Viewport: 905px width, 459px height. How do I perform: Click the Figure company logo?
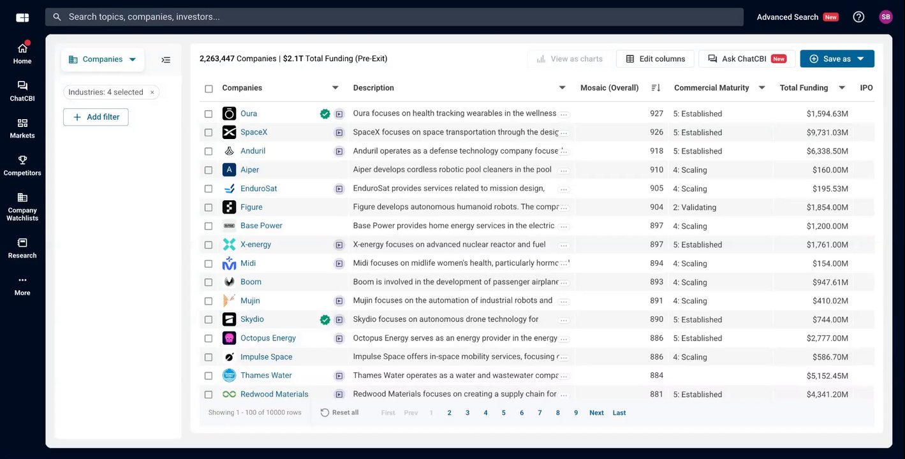point(229,207)
